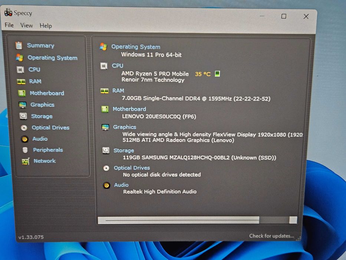This screenshot has width=346, height=260.
Task: Click the Optical Drives disc icon in sidebar
Action: (24, 128)
